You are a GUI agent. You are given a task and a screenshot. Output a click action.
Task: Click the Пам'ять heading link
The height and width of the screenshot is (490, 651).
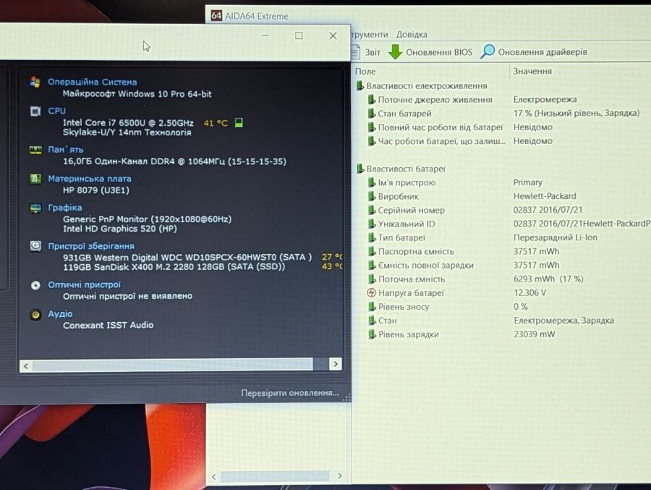[66, 150]
